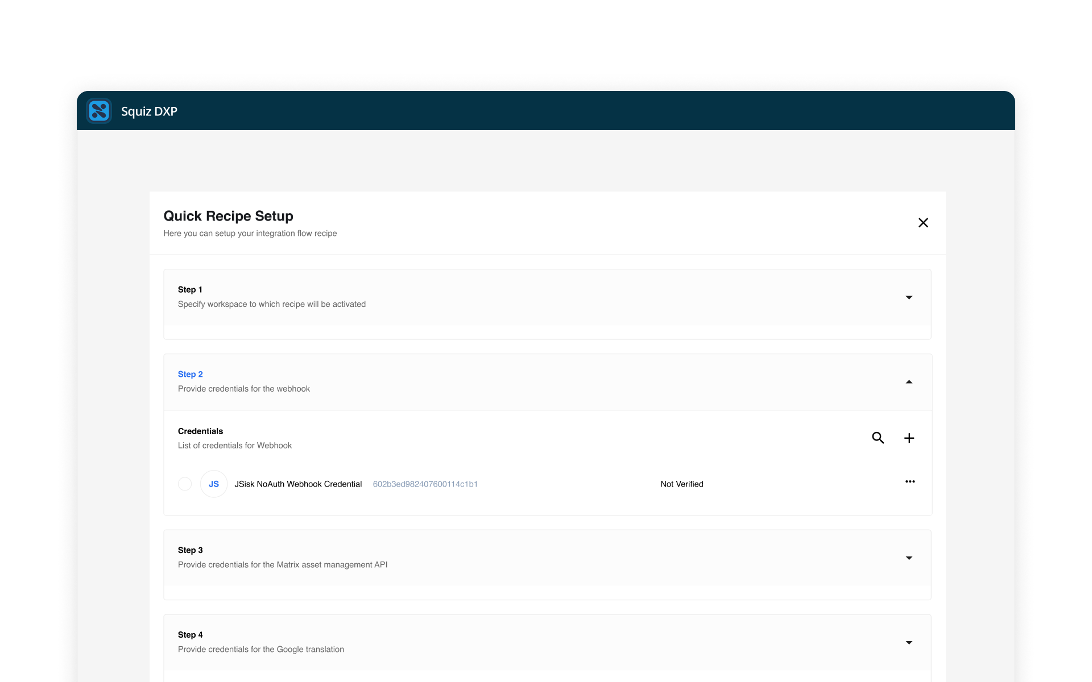Viewport: 1092px width, 682px height.
Task: Expand Step 3 Matrix API credentials
Action: [x=909, y=558]
